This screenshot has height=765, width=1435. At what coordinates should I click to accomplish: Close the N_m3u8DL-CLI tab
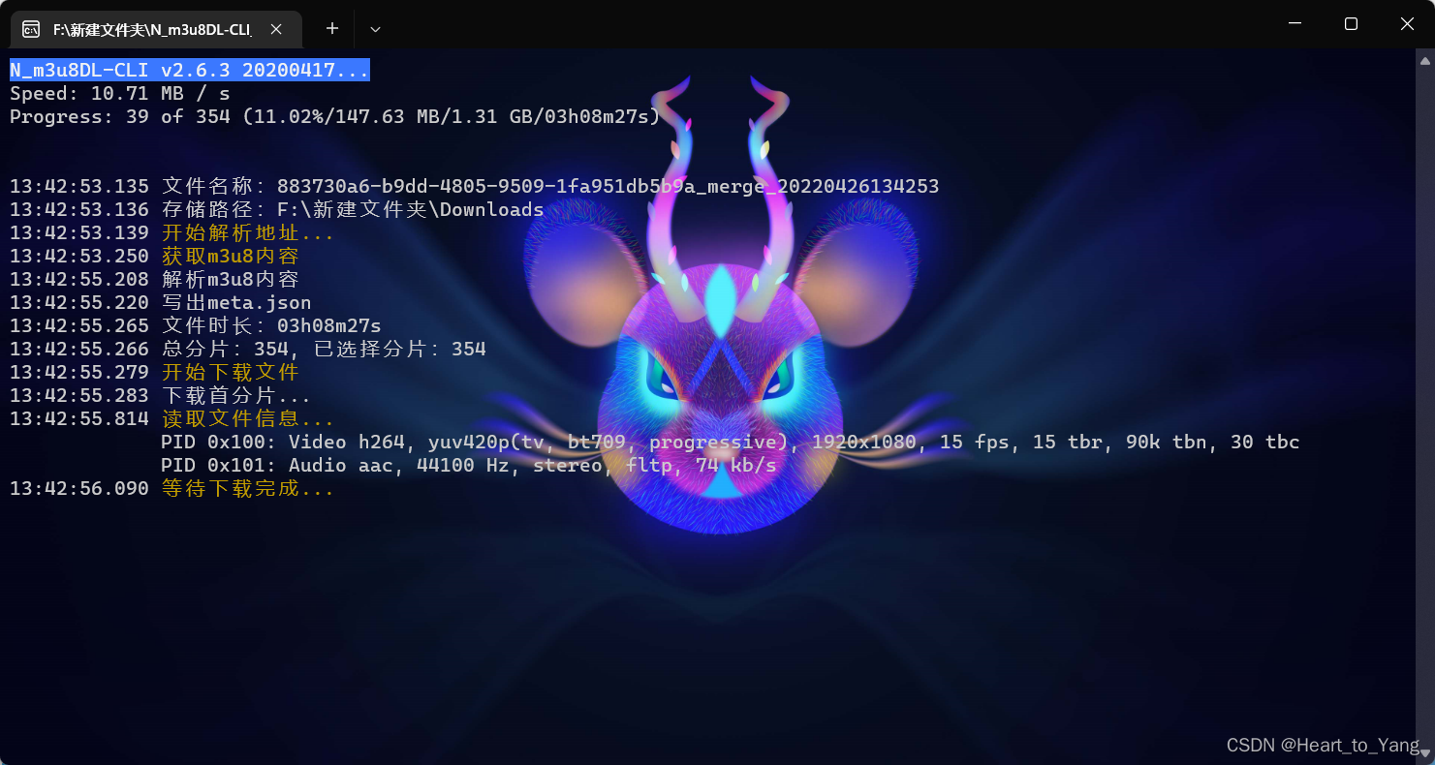tap(276, 29)
